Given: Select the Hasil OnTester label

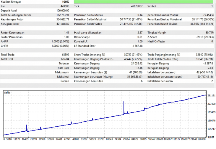Looking at the screenshot, I should pyautogui.click(x=156, y=41).
